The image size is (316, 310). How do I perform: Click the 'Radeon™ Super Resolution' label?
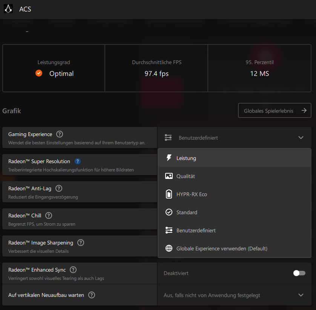[39, 161]
